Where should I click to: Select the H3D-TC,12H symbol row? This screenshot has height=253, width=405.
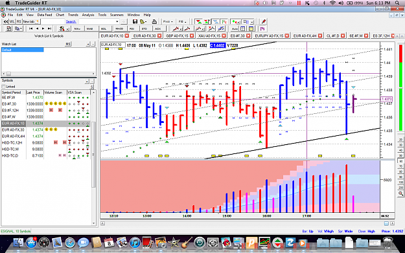coord(45,142)
